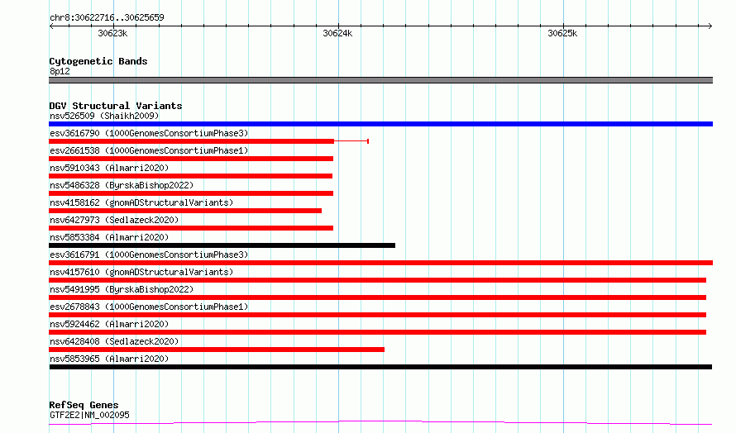The image size is (736, 433).
Task: Open nsv4157610 (gnomADStructuralVariants) label
Action: point(141,272)
